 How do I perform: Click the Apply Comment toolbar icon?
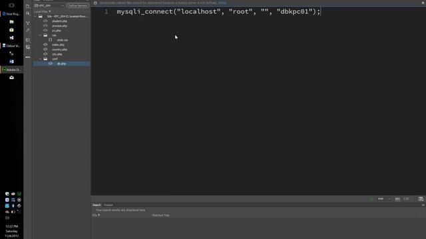pyautogui.click(x=28, y=40)
